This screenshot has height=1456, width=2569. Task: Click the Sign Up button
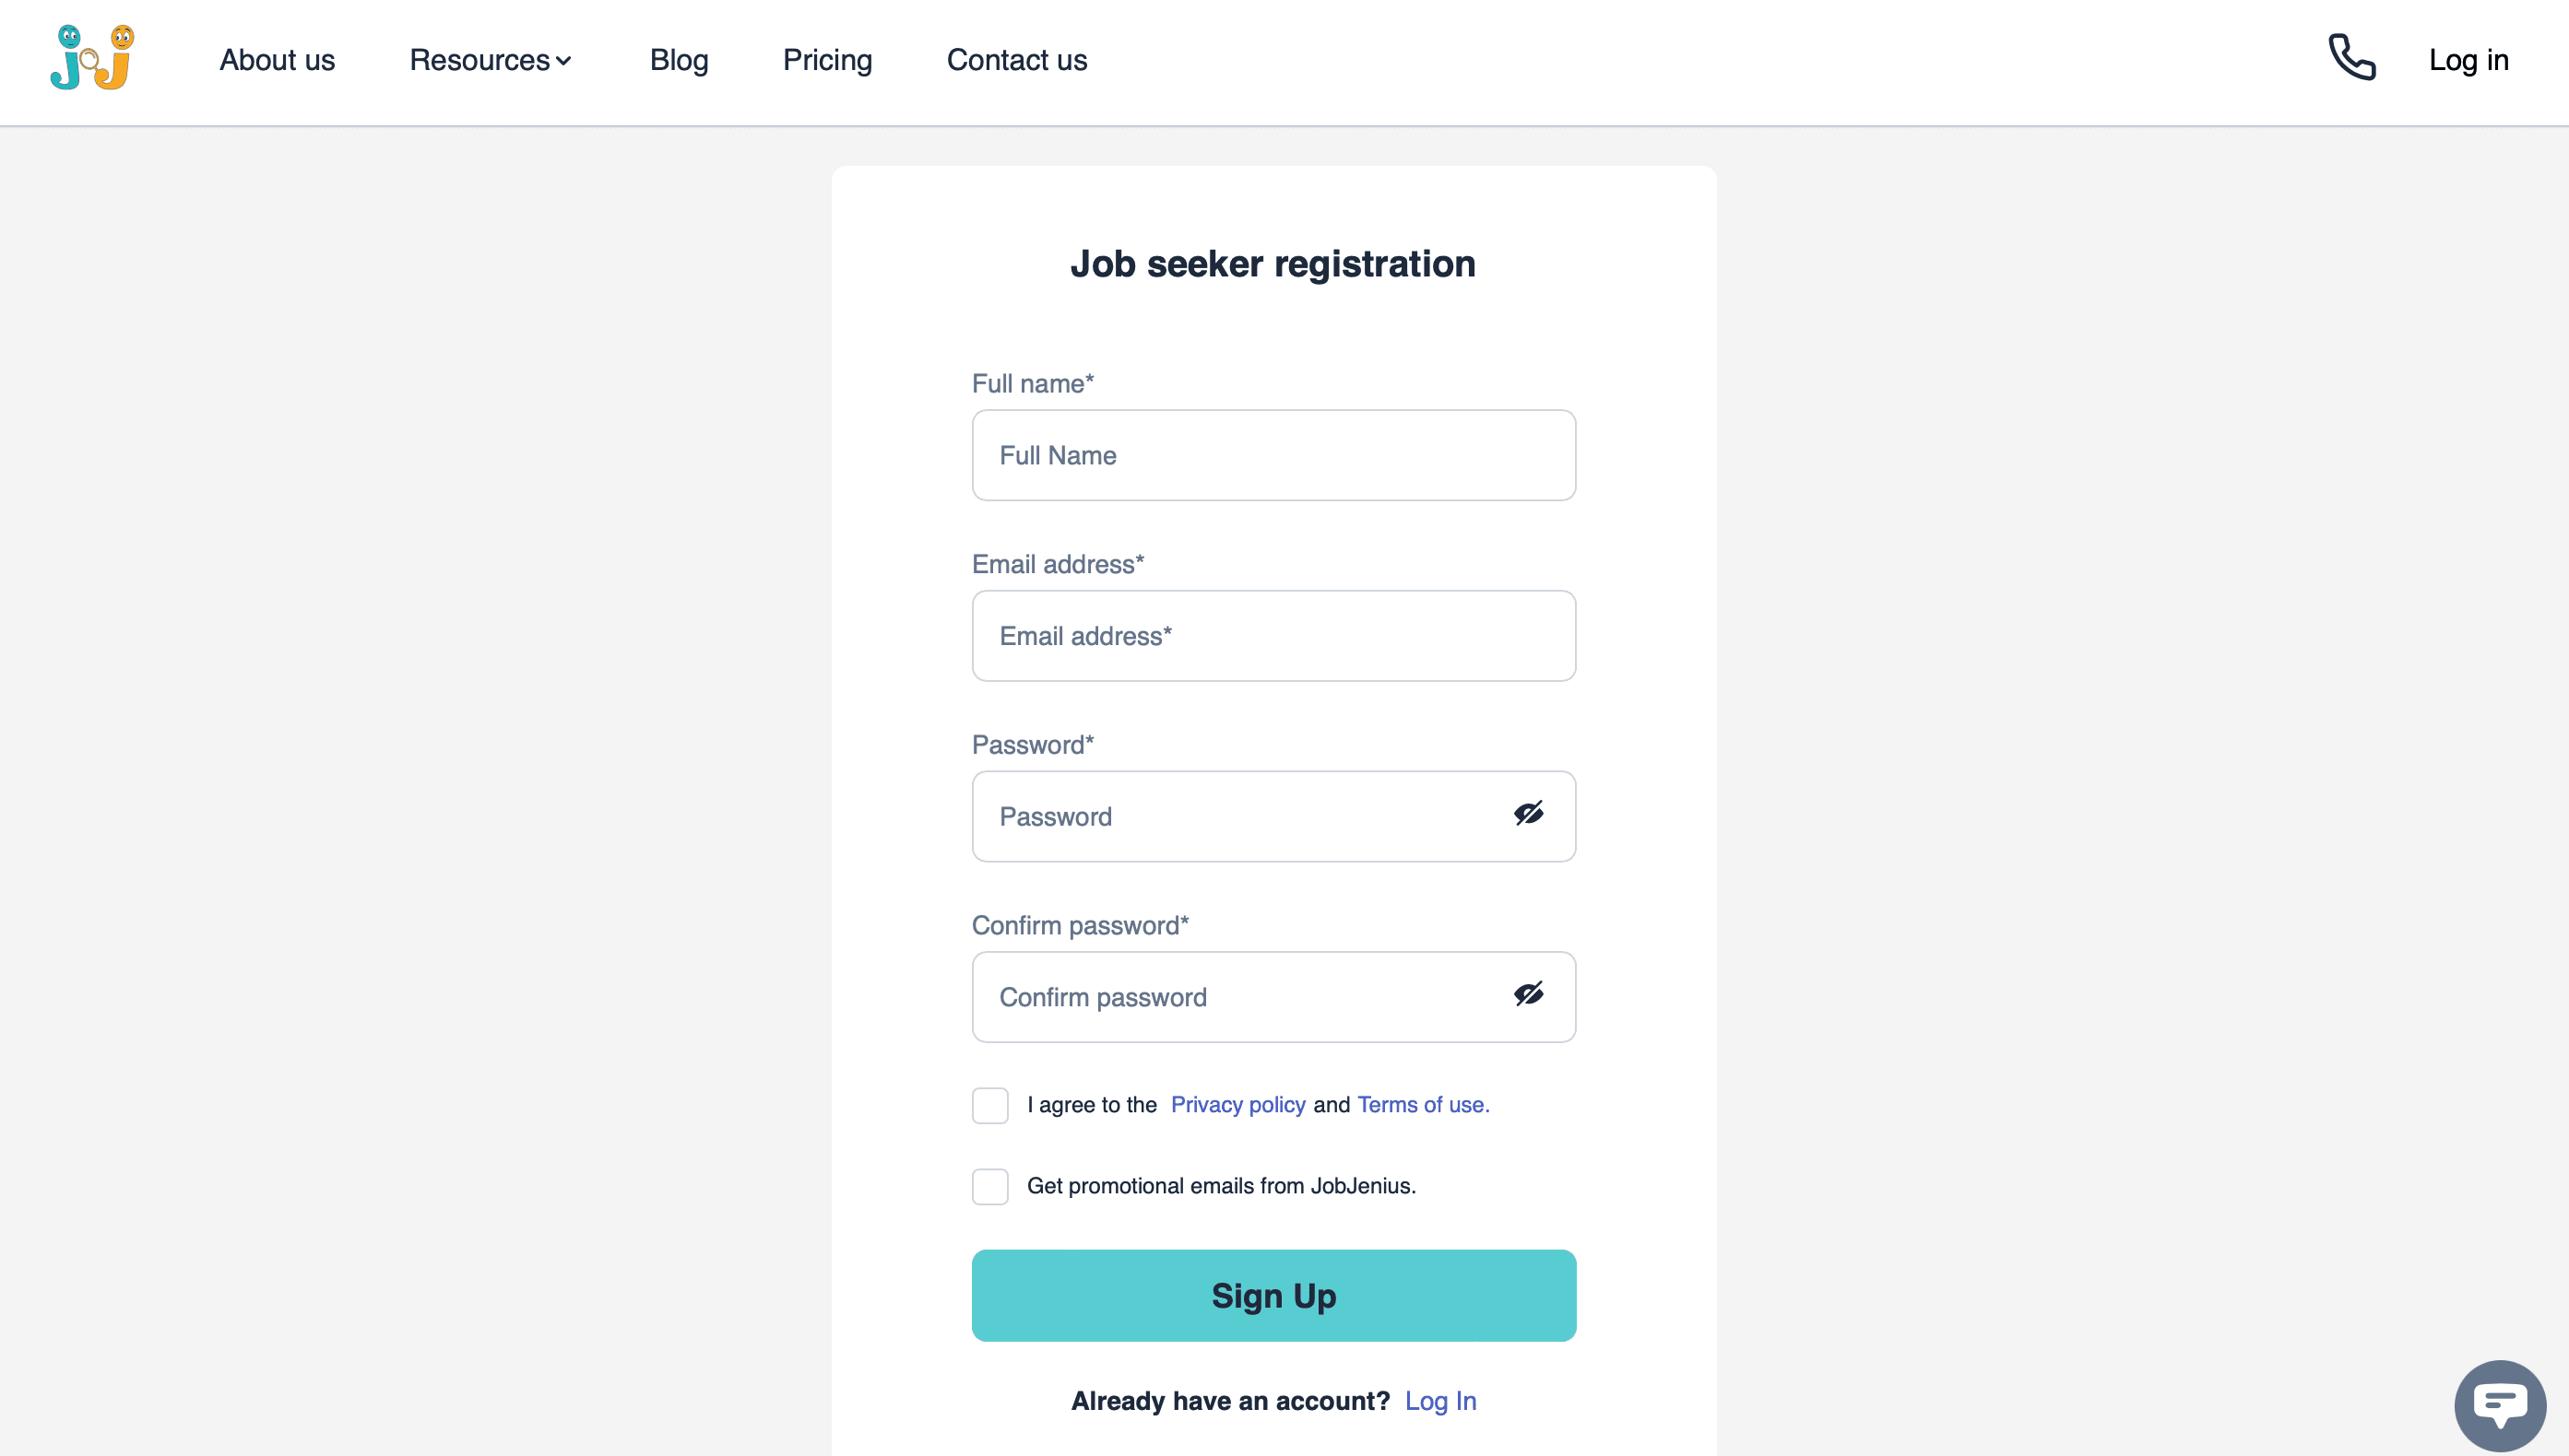point(1273,1295)
